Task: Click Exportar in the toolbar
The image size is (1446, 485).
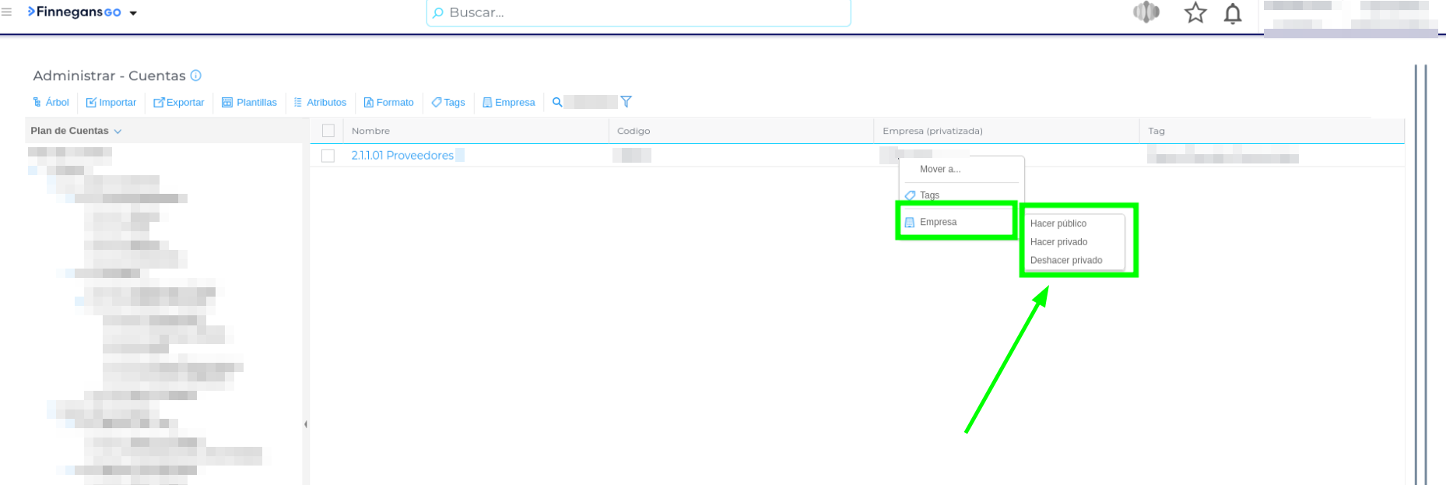Action: (178, 102)
